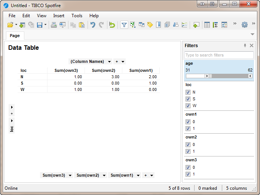Image resolution: width=260 pixels, height=195 pixels.
Task: Open the Tools menu
Action: click(x=77, y=16)
